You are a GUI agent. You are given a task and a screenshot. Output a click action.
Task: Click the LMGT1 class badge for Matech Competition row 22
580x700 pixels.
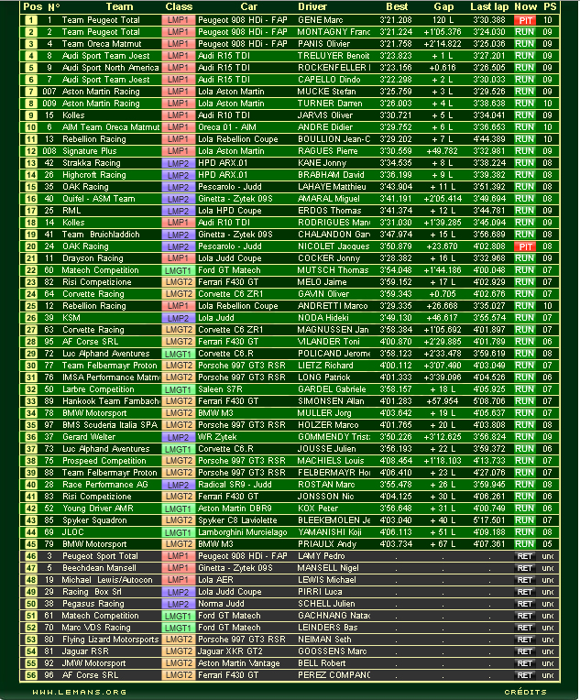click(x=178, y=270)
